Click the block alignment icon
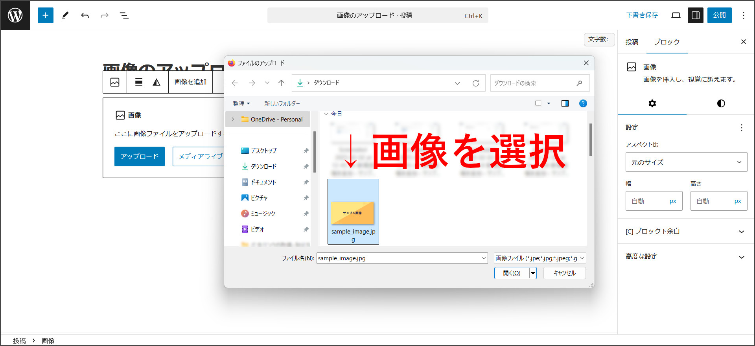Image resolution: width=755 pixels, height=346 pixels. 138,82
